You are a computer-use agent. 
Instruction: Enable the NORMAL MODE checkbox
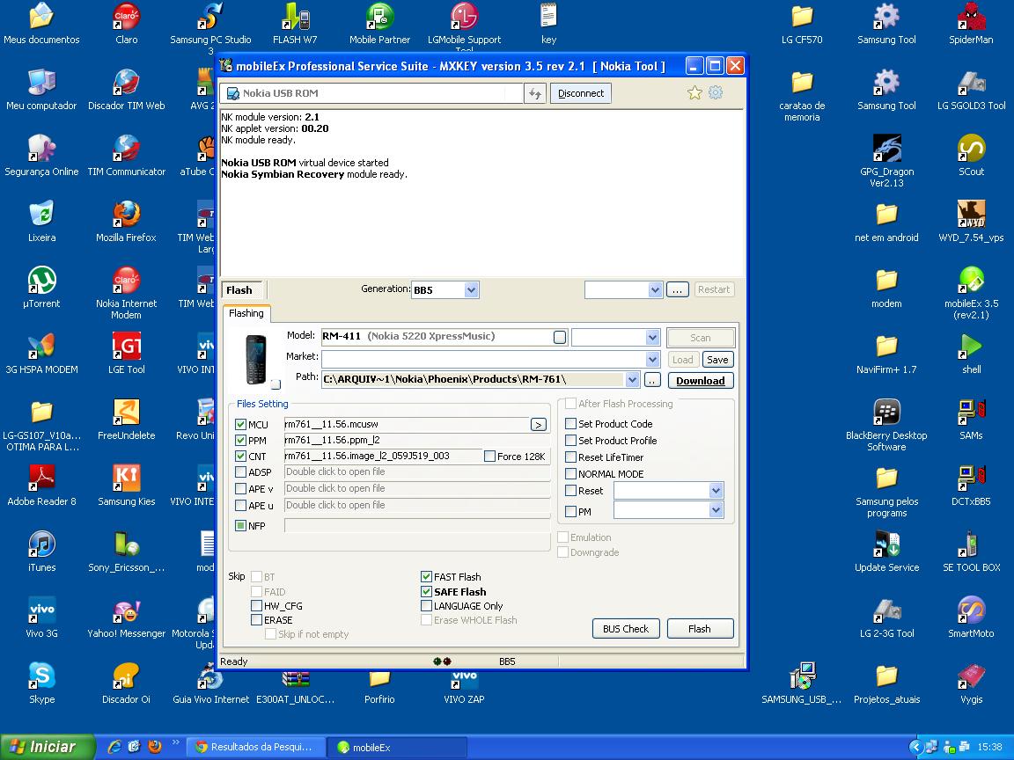point(571,474)
